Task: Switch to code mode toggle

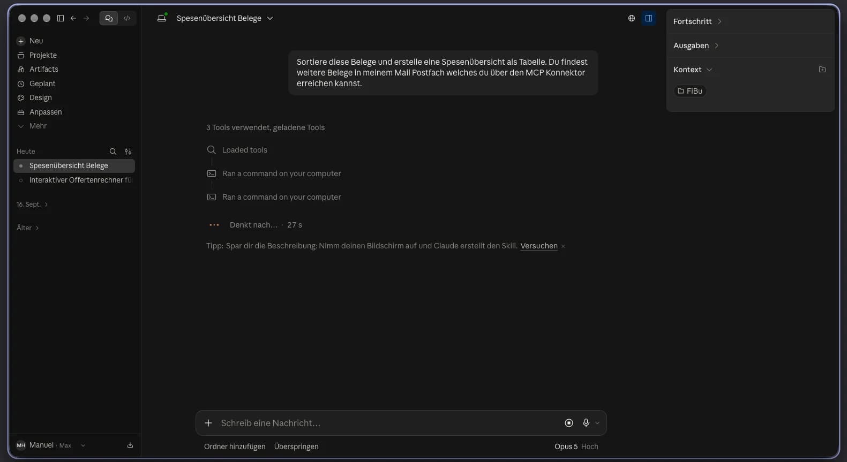Action: tap(127, 18)
